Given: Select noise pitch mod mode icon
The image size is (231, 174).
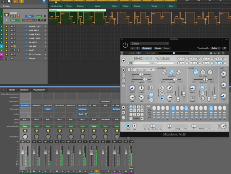Looking at the screenshot, I should pos(162,98).
